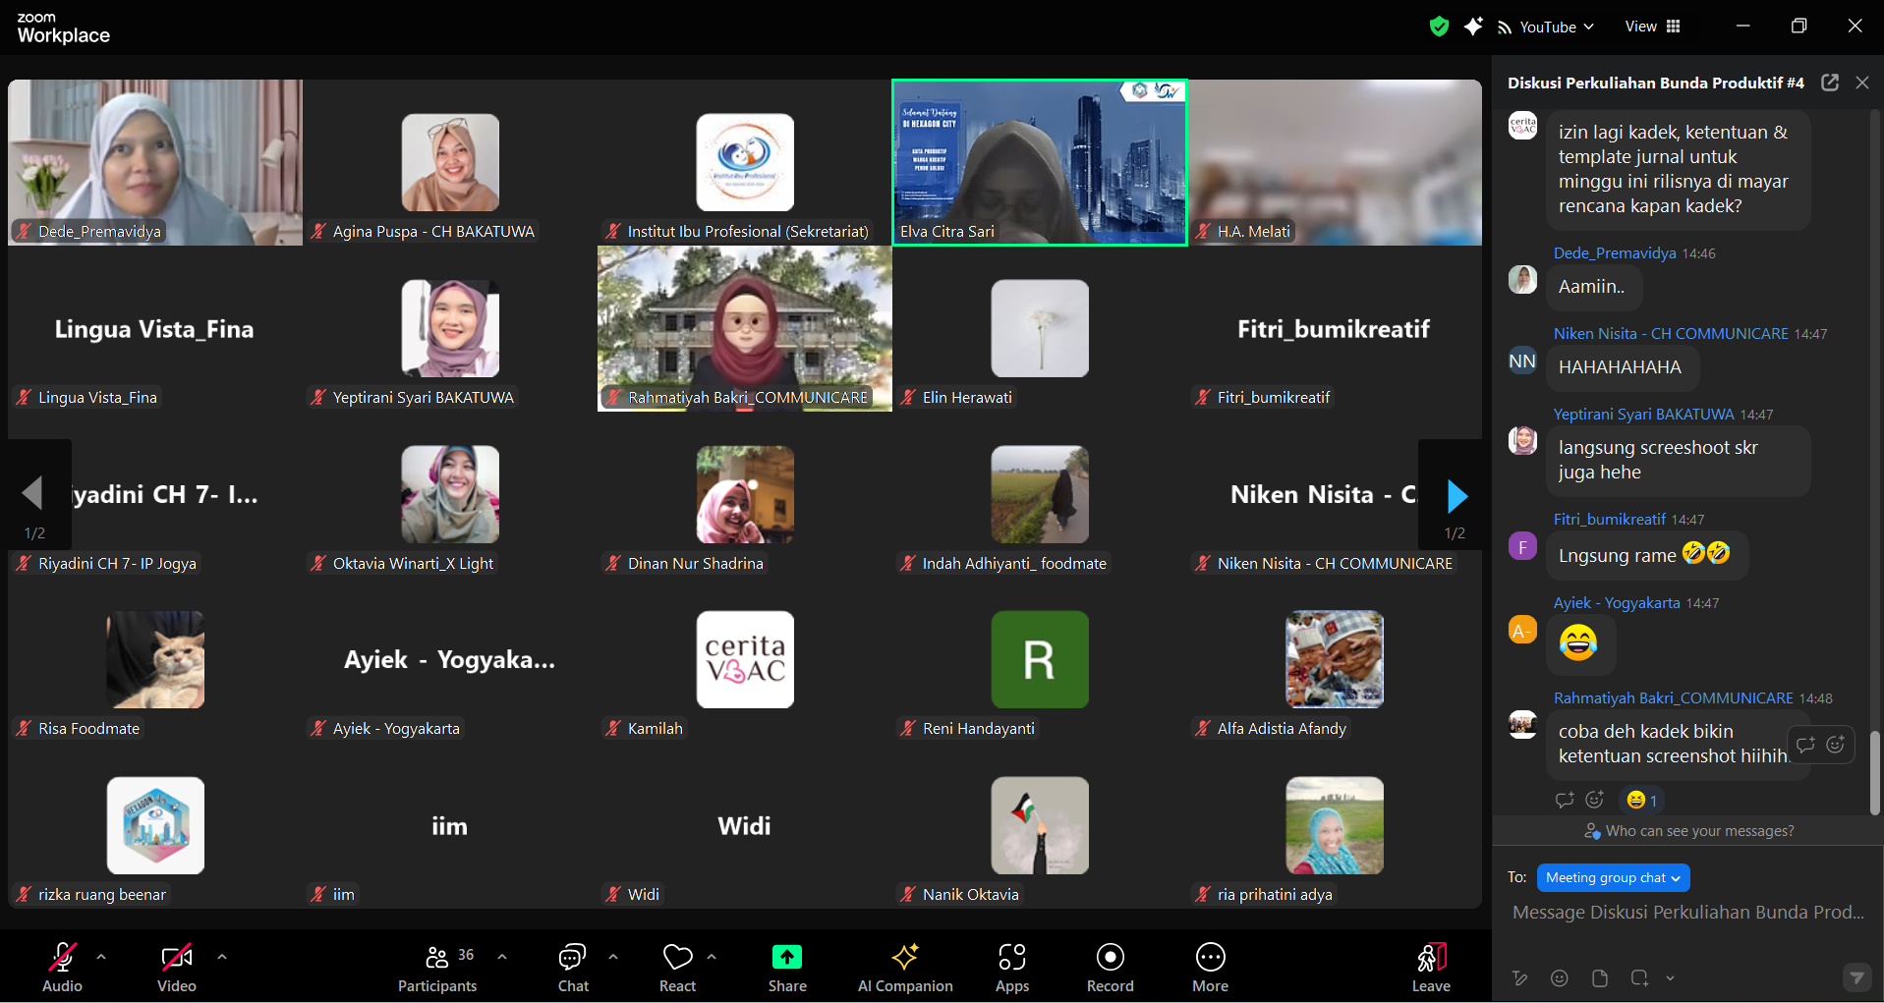Click Reni Handayanti R avatar
Viewport: 1884px width, 1003px height.
[x=1040, y=659]
